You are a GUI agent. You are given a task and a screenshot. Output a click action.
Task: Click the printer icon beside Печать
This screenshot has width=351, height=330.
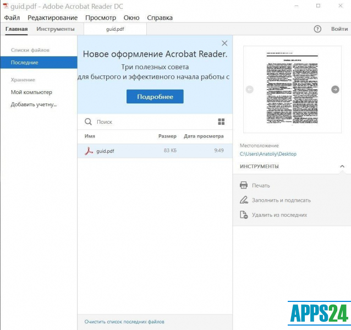point(244,185)
